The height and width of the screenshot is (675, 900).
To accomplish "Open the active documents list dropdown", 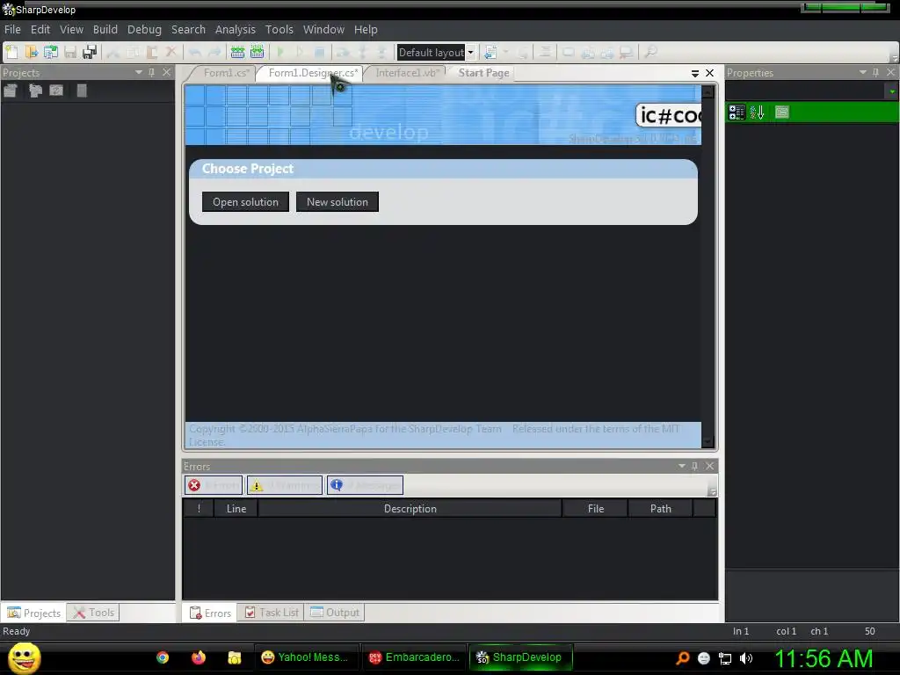I will (x=694, y=74).
